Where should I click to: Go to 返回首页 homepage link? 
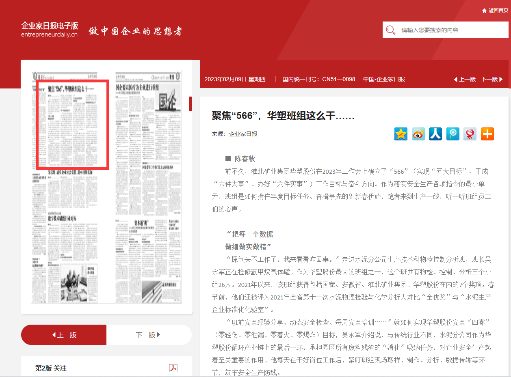[x=498, y=11]
